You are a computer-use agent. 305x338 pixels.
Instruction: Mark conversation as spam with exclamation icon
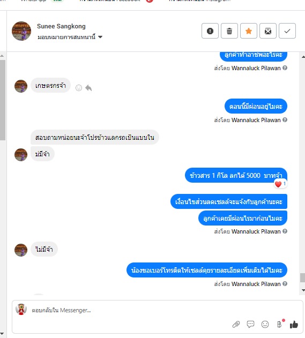pyautogui.click(x=210, y=31)
